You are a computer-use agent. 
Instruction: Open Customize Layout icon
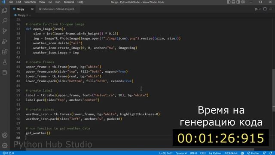[x=243, y=2]
